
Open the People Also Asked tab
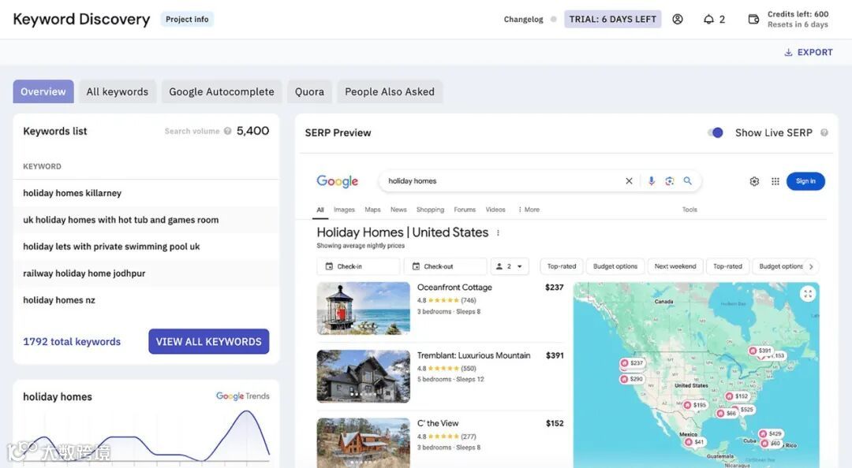[x=390, y=91]
